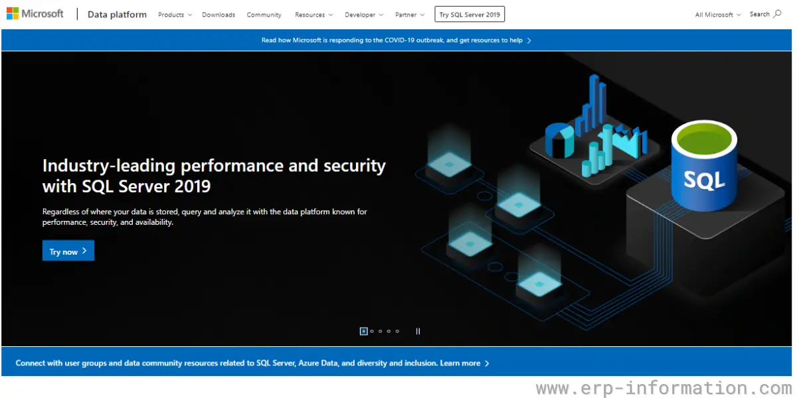
Task: Expand the Developer dropdown menu
Action: point(364,15)
